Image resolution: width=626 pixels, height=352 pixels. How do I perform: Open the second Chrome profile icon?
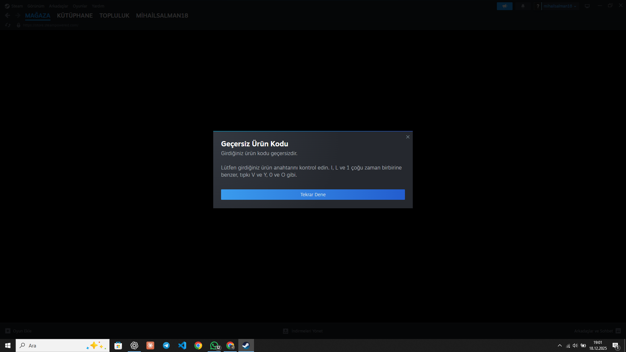tap(231, 345)
